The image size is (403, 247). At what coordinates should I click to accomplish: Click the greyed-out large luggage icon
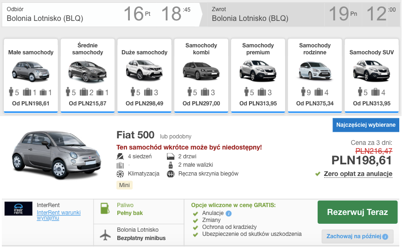coord(120,165)
